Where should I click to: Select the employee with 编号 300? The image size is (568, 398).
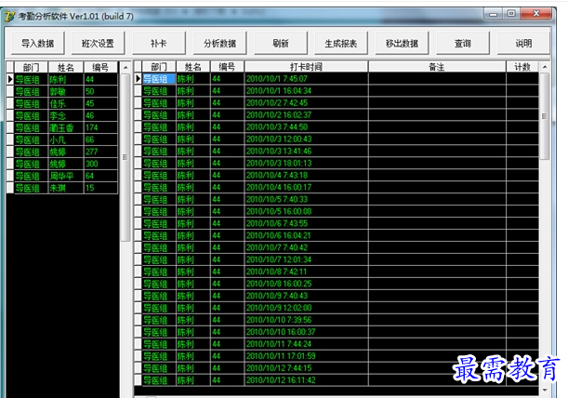[x=66, y=164]
